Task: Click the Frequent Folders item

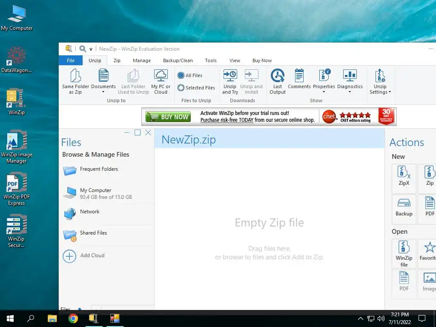Action: pyautogui.click(x=108, y=170)
